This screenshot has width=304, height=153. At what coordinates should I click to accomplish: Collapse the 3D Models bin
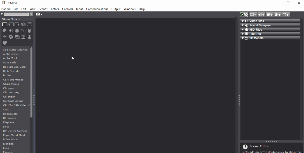click(x=243, y=38)
